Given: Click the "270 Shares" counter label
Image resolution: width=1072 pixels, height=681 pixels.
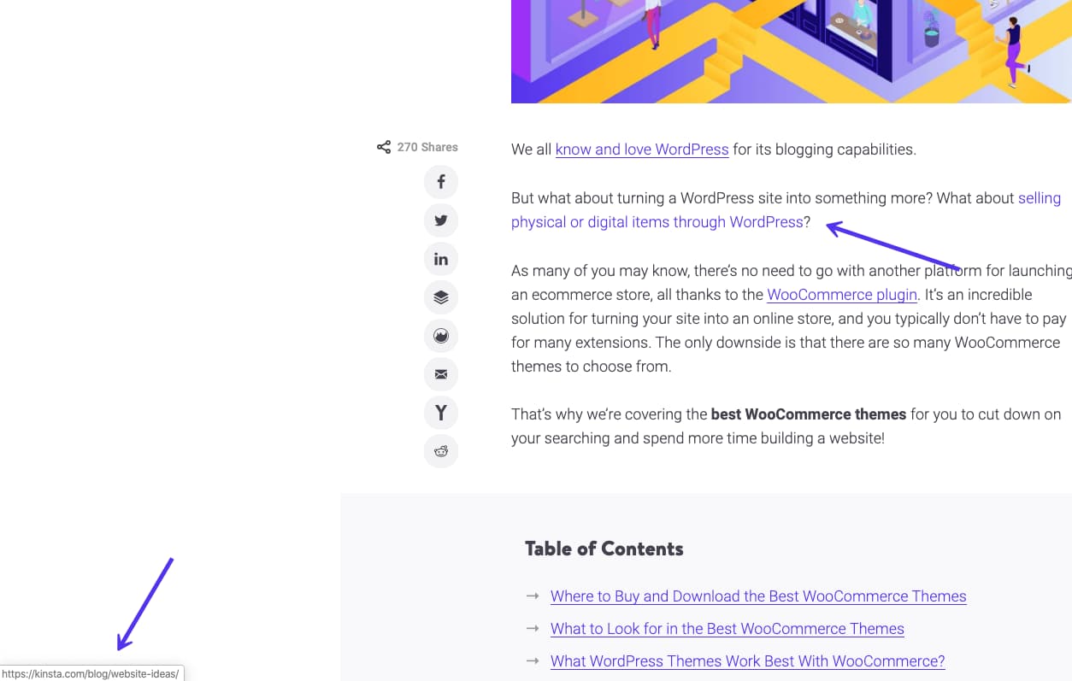Looking at the screenshot, I should point(427,146).
